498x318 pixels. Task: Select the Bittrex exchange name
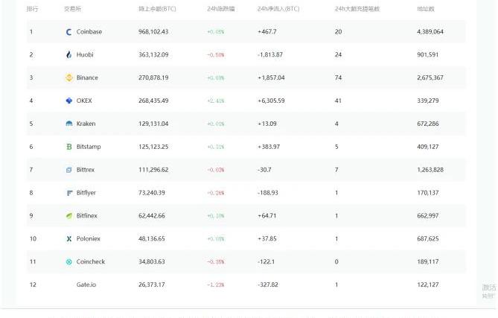86,170
